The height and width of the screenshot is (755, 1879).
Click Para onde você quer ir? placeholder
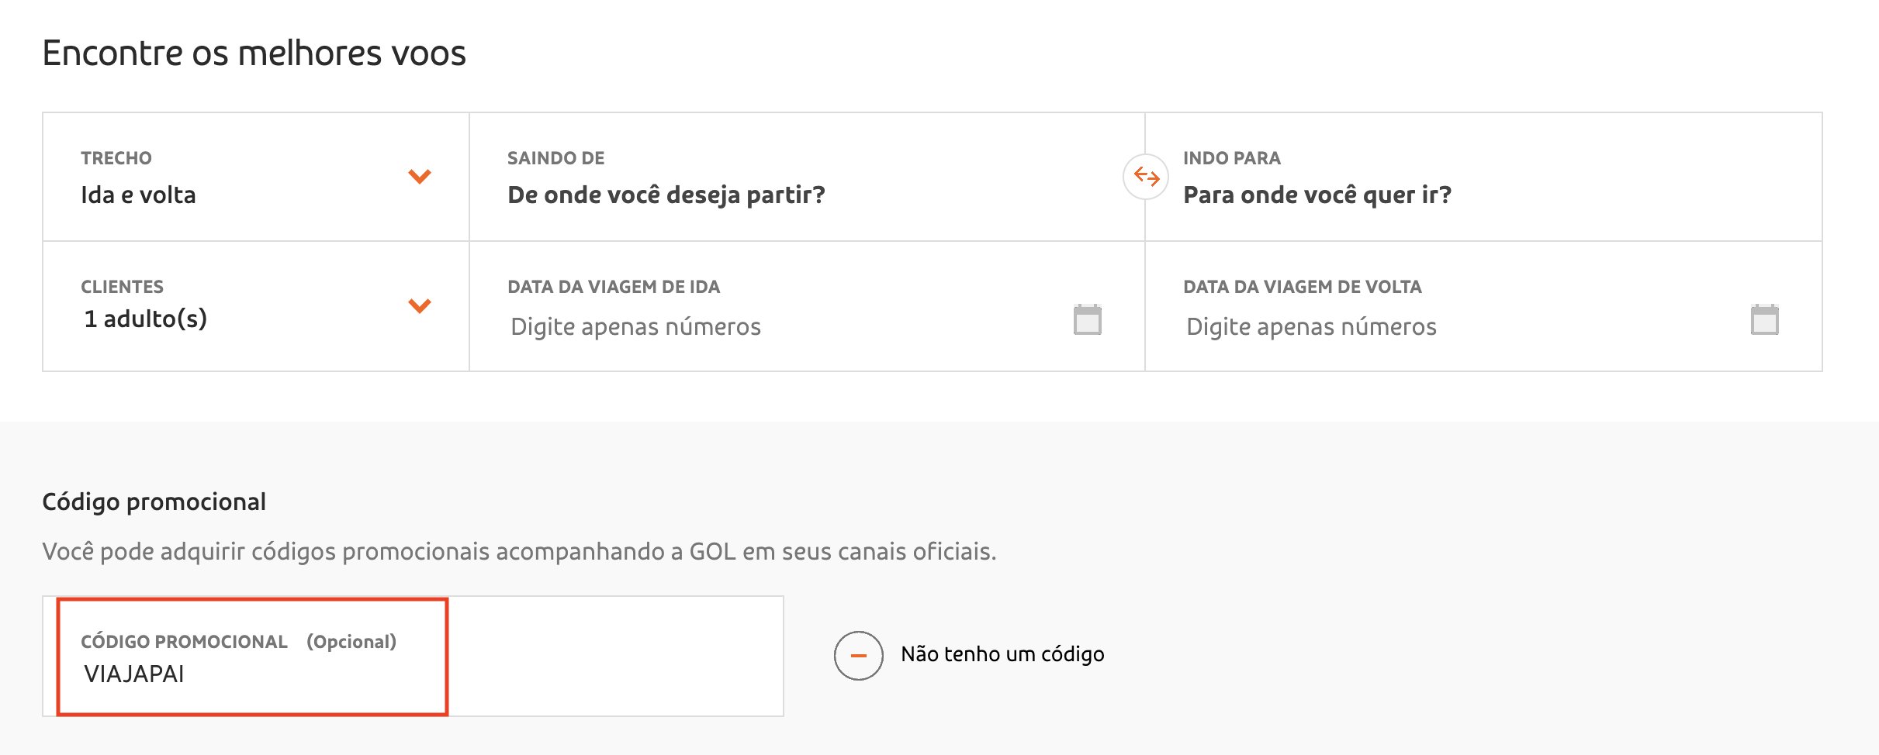click(1317, 195)
